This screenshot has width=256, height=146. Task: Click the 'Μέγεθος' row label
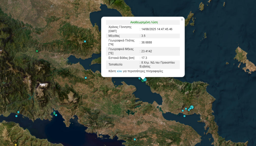[x=115, y=36]
